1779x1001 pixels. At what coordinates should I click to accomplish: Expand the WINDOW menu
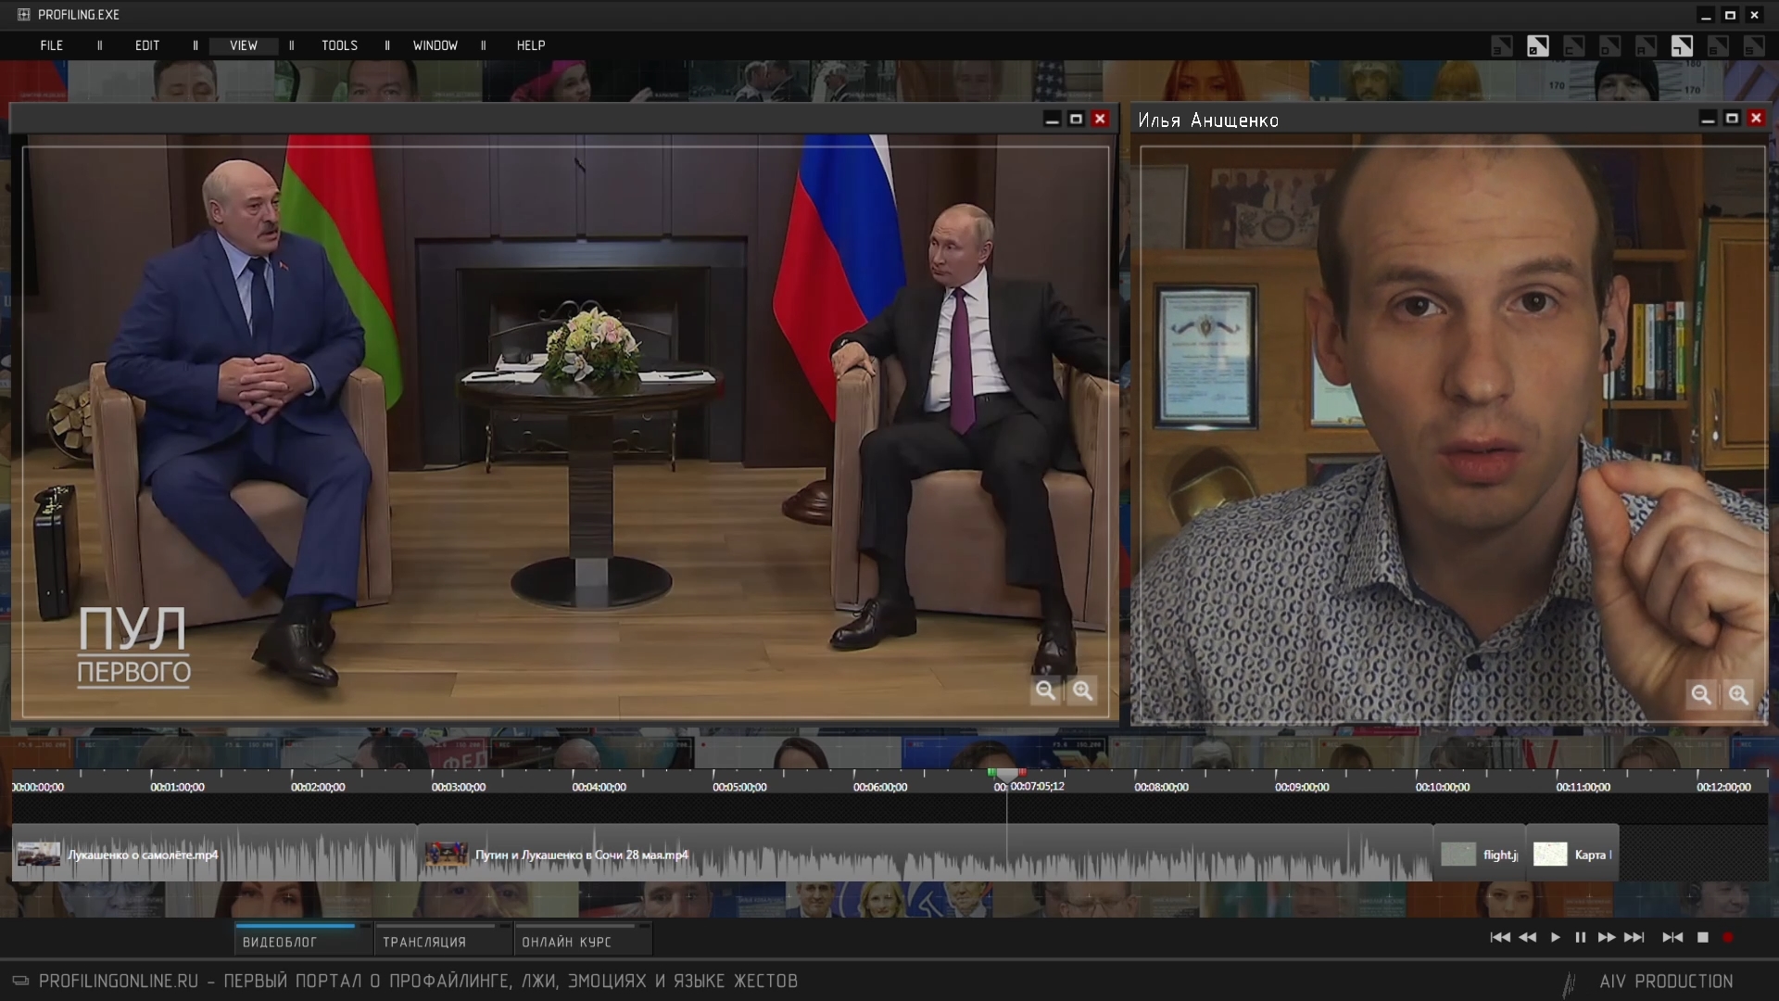pos(435,45)
